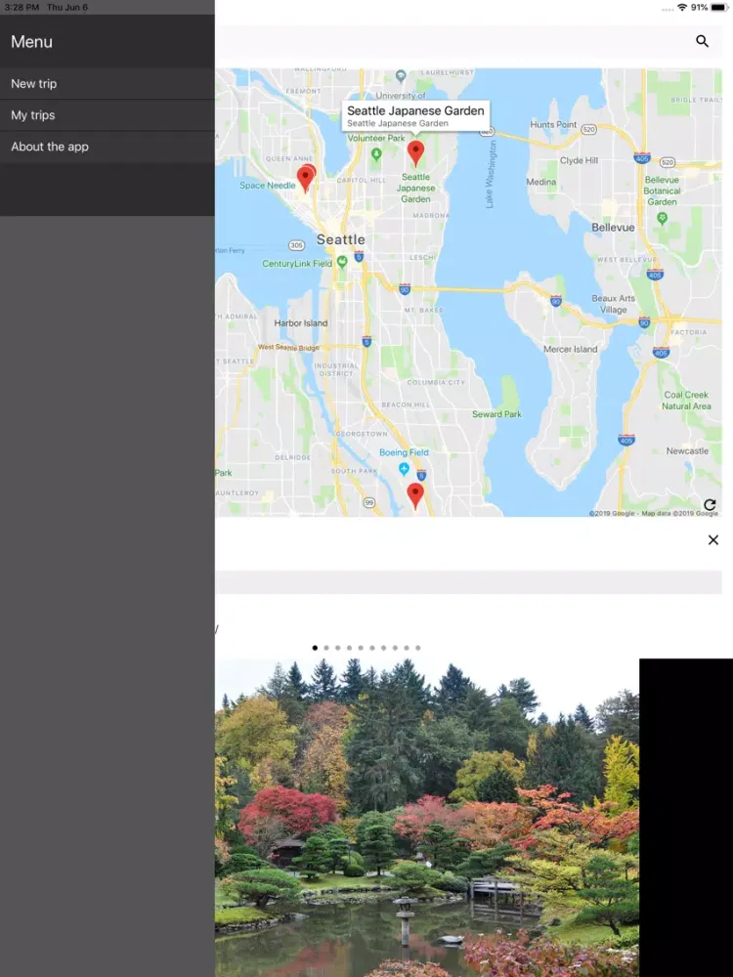Open My trips from the menu

pos(108,115)
